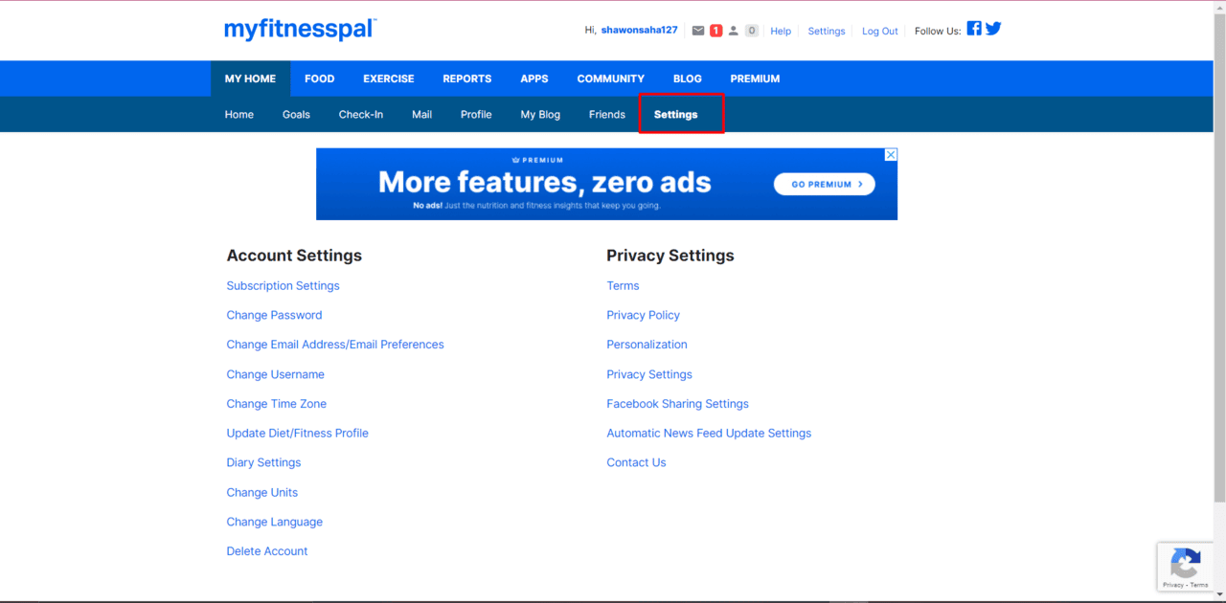Open the BLOG tab
Viewport: 1226px width, 603px height.
pyautogui.click(x=688, y=78)
